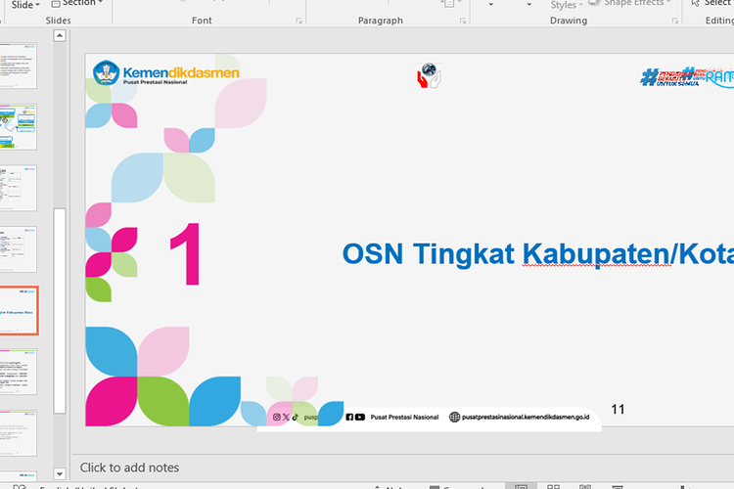Click the slide number 11
734x489 pixels.
[618, 410]
